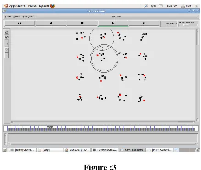Click the large red node at third row left
Image resolution: width=201 pixels, height=170 pixels.
click(x=77, y=78)
